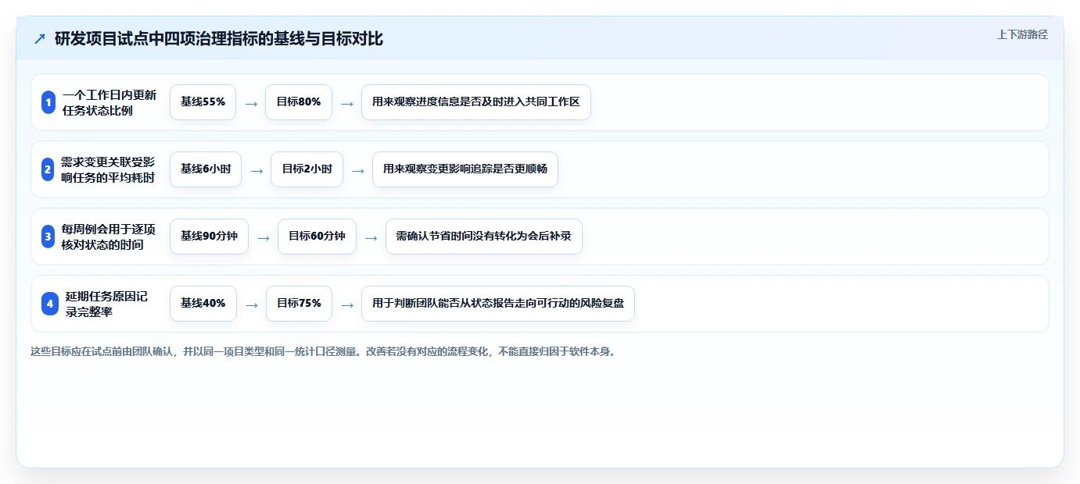Click the footnote starting 这些目标应在试点前由团队确认
The width and height of the screenshot is (1080, 484).
(323, 351)
